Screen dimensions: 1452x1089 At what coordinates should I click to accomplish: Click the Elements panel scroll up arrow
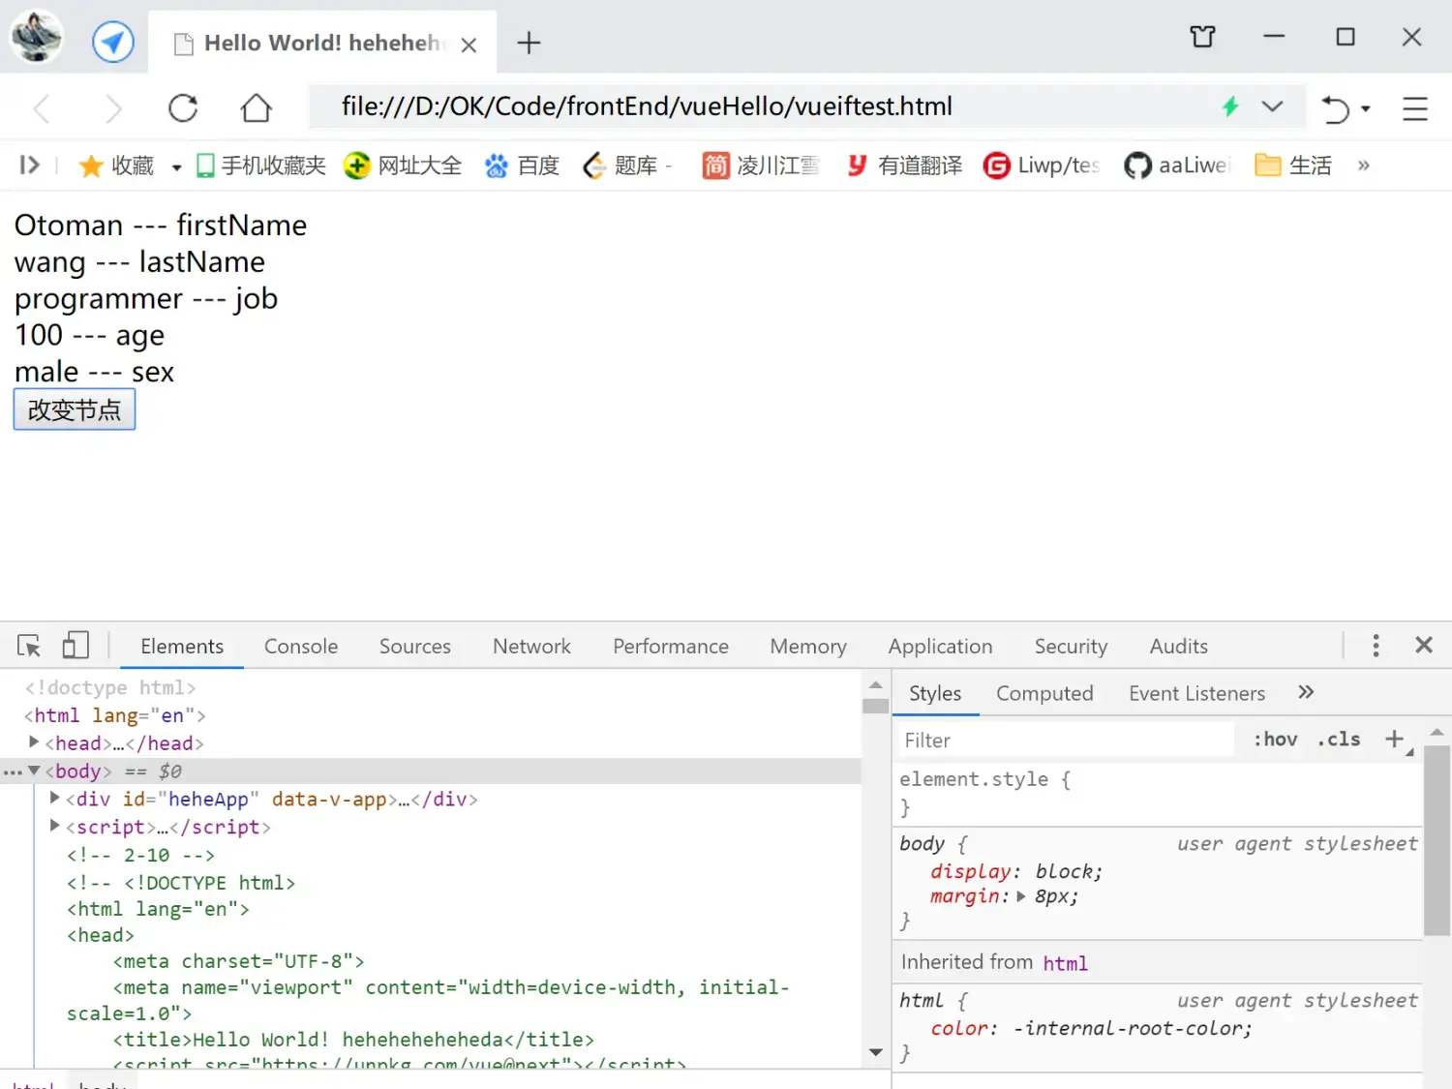coord(876,684)
